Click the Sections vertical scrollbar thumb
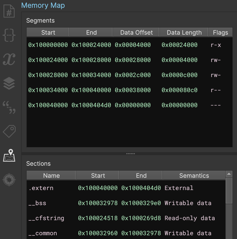The height and width of the screenshot is (239, 237). coord(229,191)
